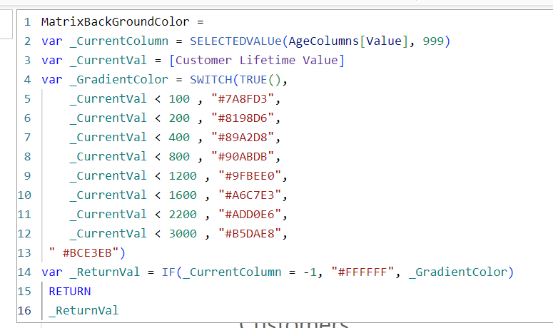
Task: Click the "#FFFFFF" string on line 14
Action: (362, 272)
